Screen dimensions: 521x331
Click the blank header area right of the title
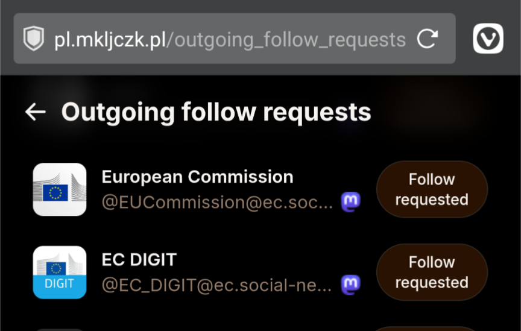pos(446,112)
